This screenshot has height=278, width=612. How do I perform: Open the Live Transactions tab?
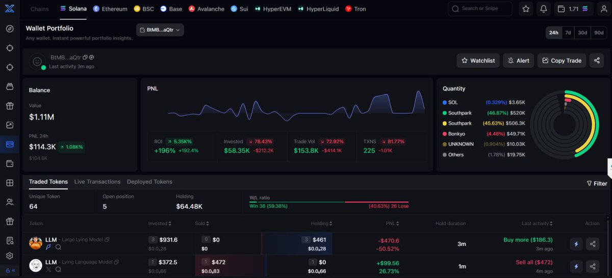(x=97, y=182)
